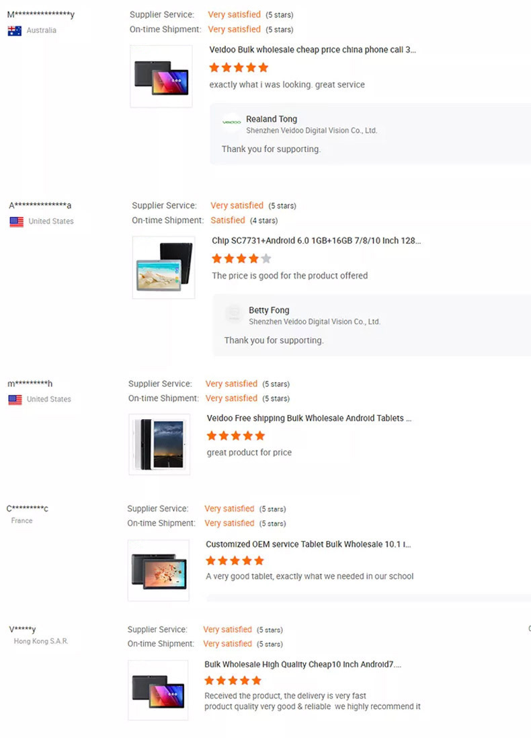
Task: Click the United States flag beside A***a reviewer
Action: (x=16, y=222)
